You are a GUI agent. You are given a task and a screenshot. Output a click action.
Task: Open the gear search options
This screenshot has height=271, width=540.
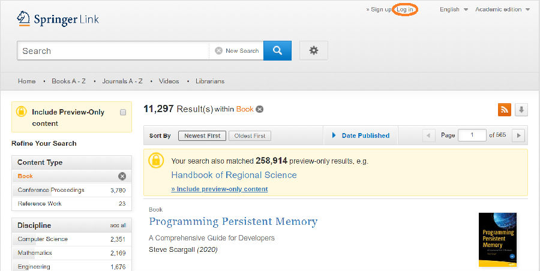(313, 51)
